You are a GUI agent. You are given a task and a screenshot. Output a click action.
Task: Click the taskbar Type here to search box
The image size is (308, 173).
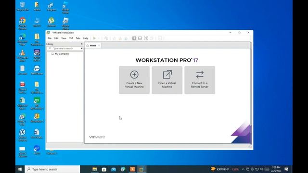point(52,169)
